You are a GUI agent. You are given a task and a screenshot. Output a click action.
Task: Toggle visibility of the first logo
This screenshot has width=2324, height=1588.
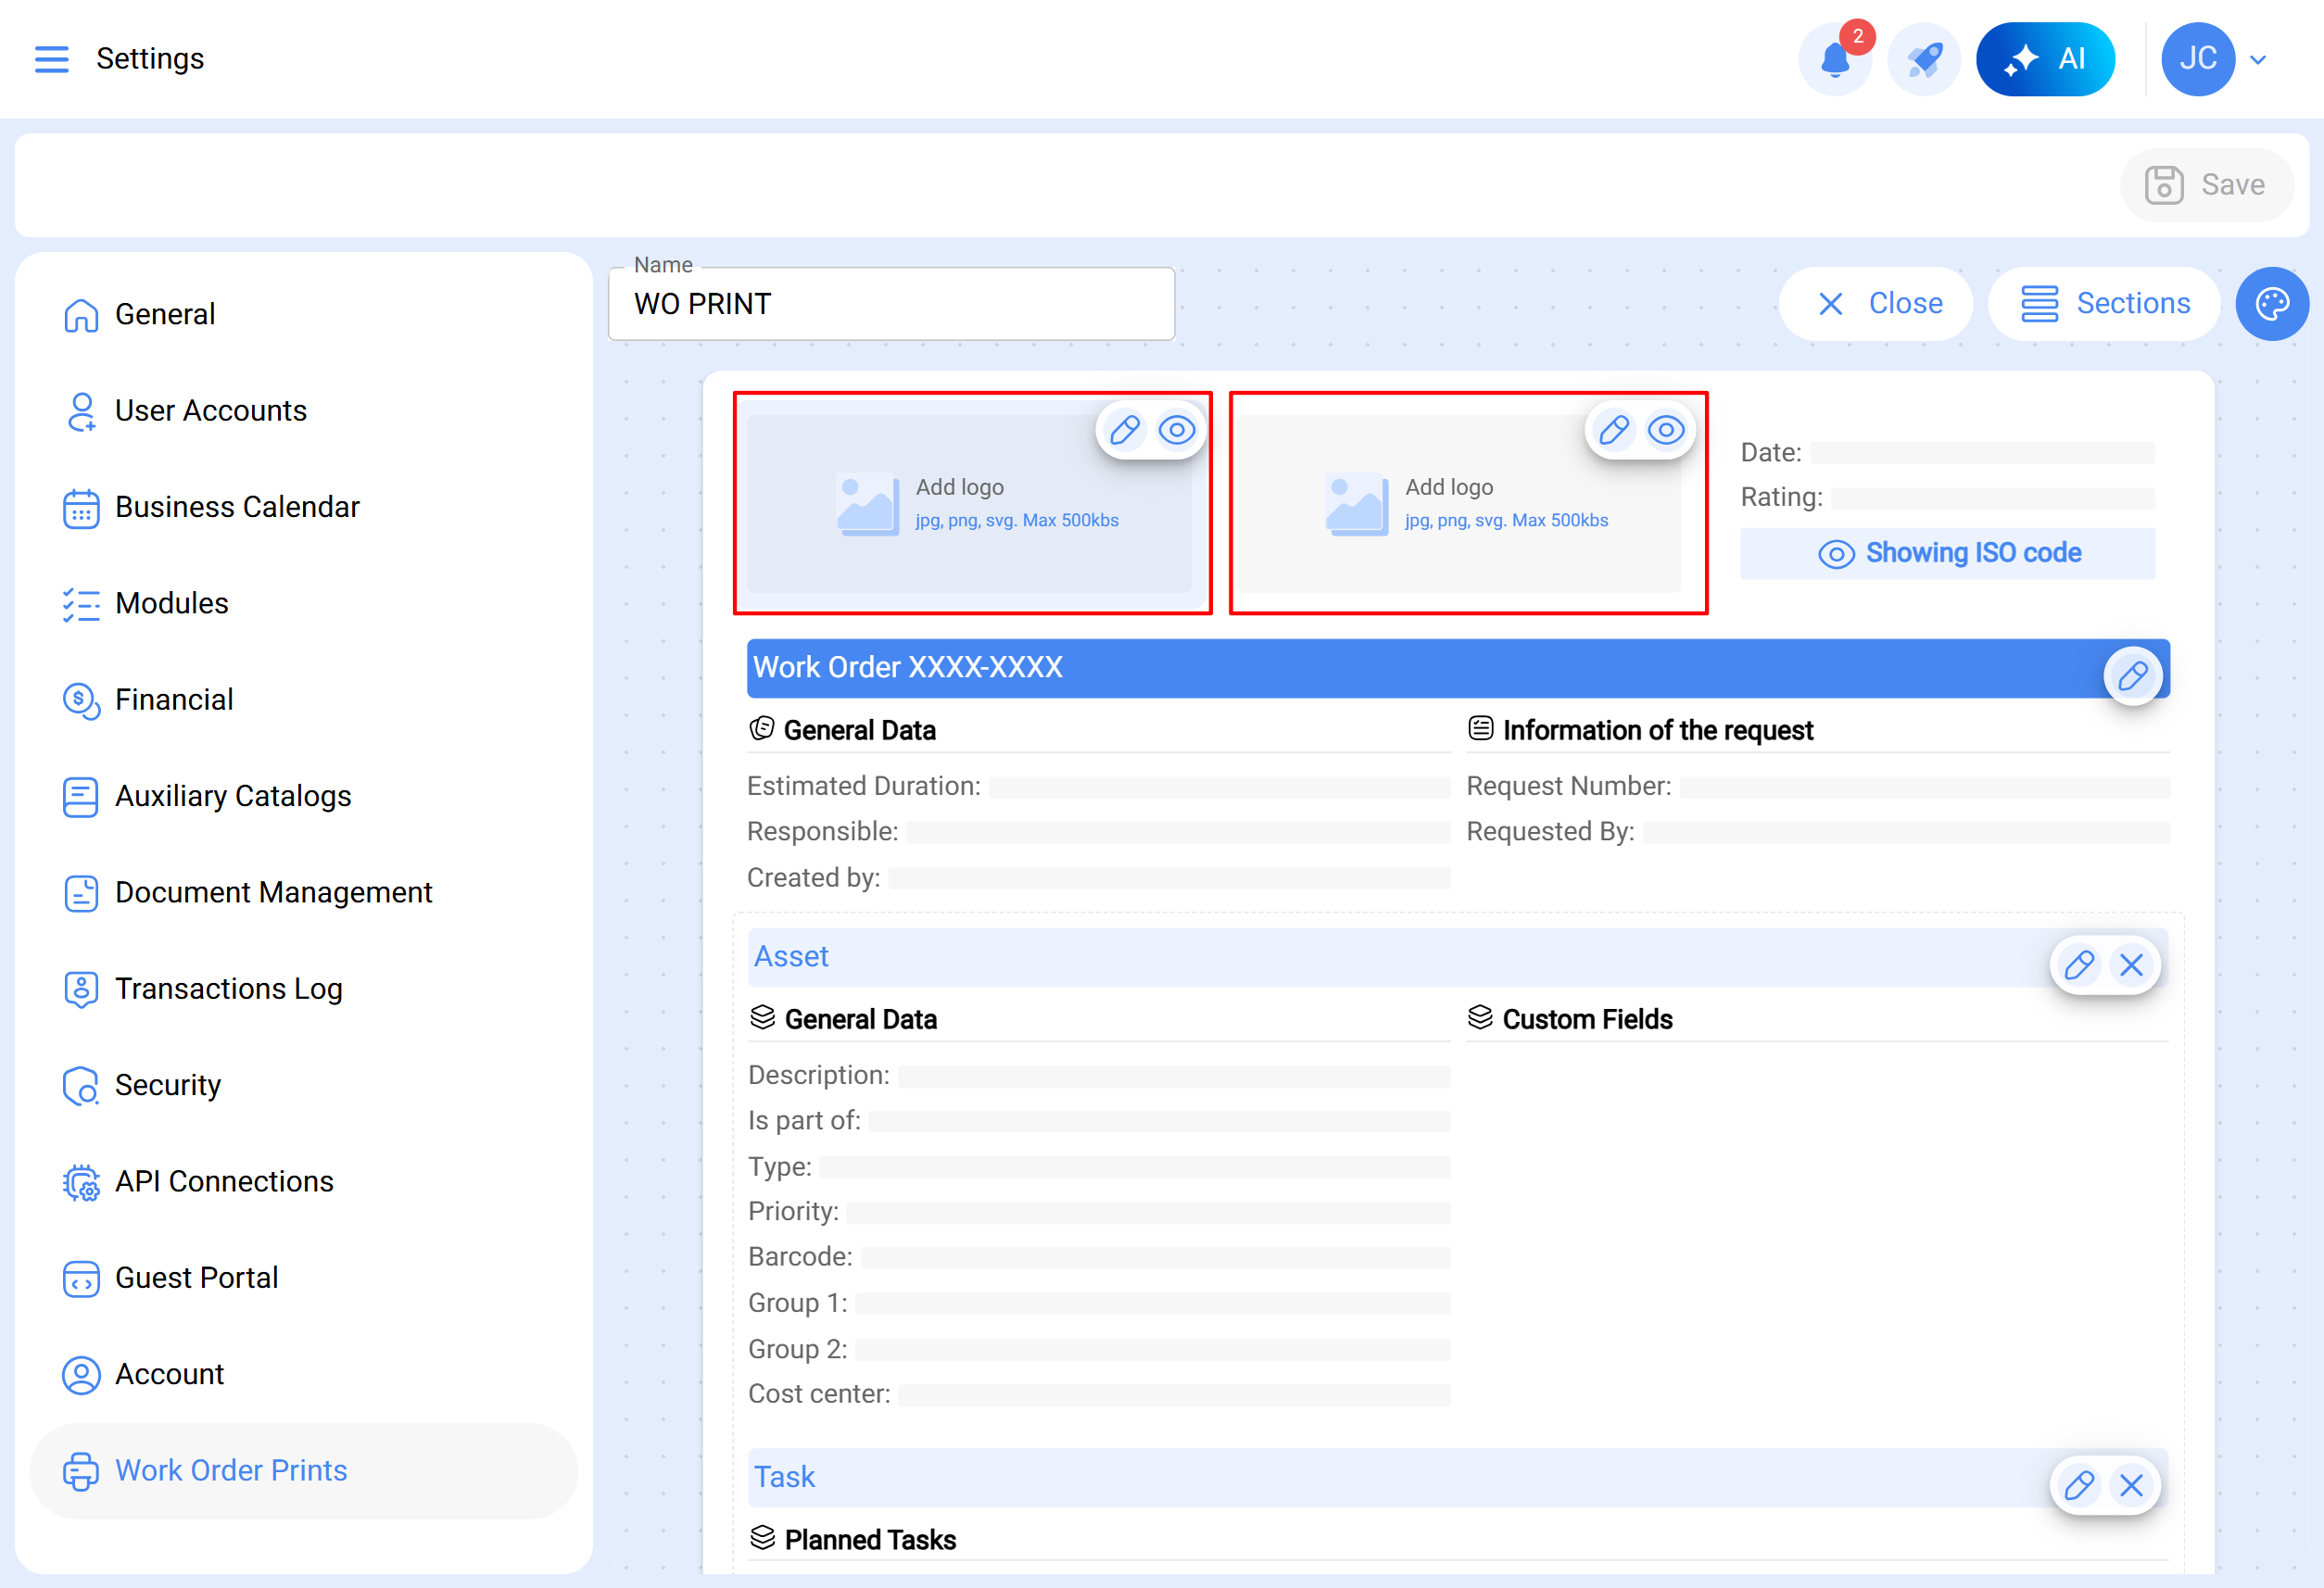(1176, 430)
